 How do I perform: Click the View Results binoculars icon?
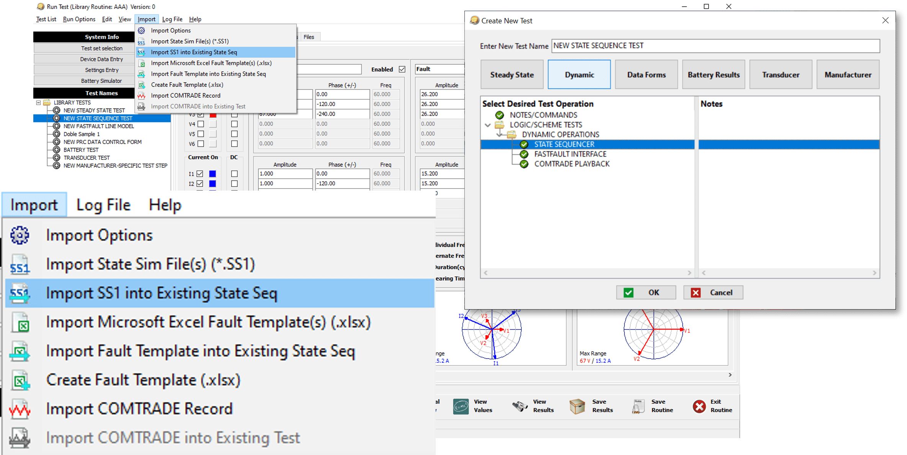tap(520, 406)
